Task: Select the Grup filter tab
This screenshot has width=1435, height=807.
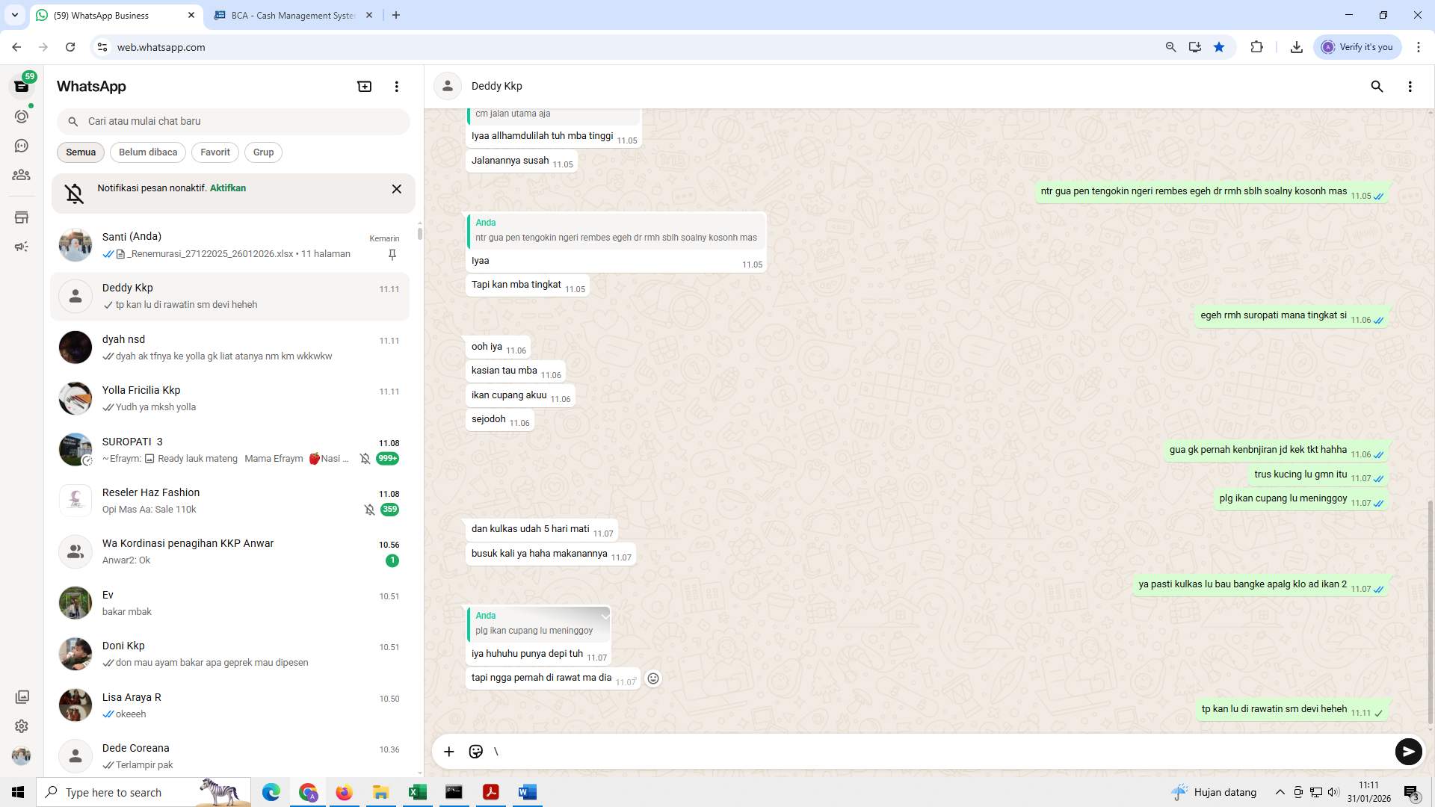Action: [263, 152]
